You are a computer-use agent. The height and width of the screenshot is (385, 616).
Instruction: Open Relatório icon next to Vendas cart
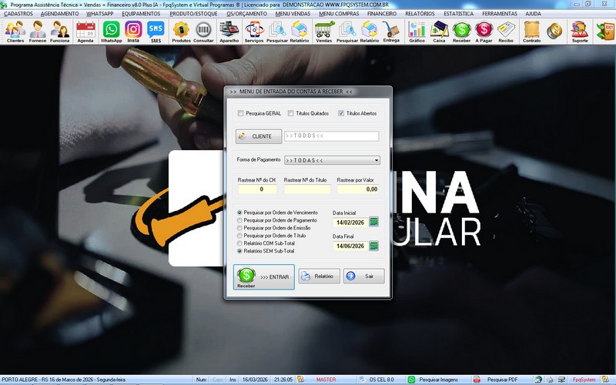300,32
